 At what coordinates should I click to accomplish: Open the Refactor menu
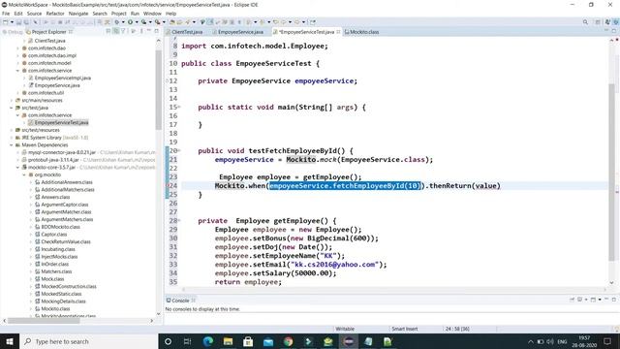55,14
